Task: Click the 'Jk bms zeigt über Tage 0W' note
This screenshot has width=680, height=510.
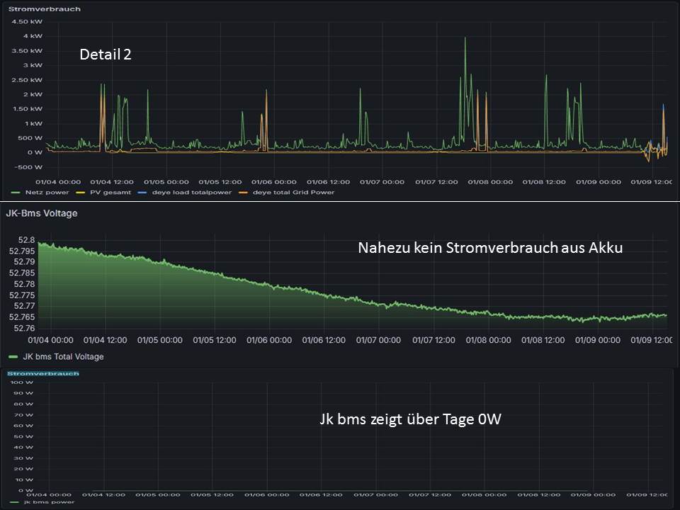Action: click(411, 419)
